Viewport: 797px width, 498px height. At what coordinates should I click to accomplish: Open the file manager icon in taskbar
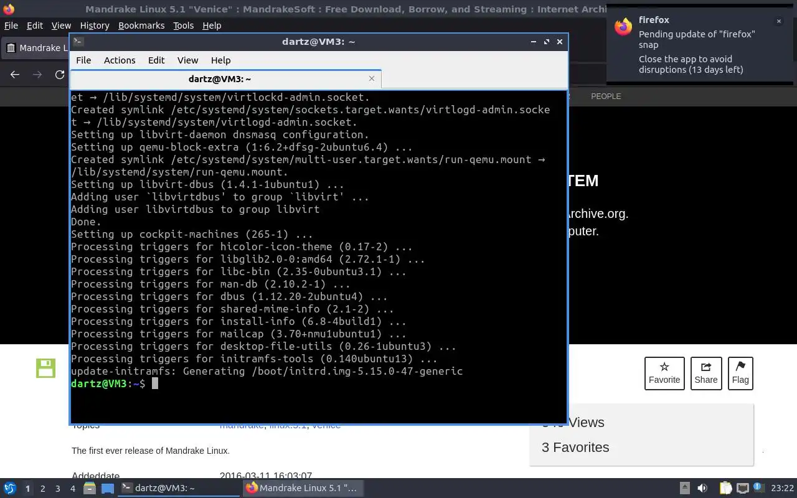[x=89, y=488]
